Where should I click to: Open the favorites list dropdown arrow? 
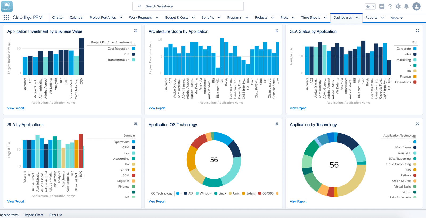374,6
